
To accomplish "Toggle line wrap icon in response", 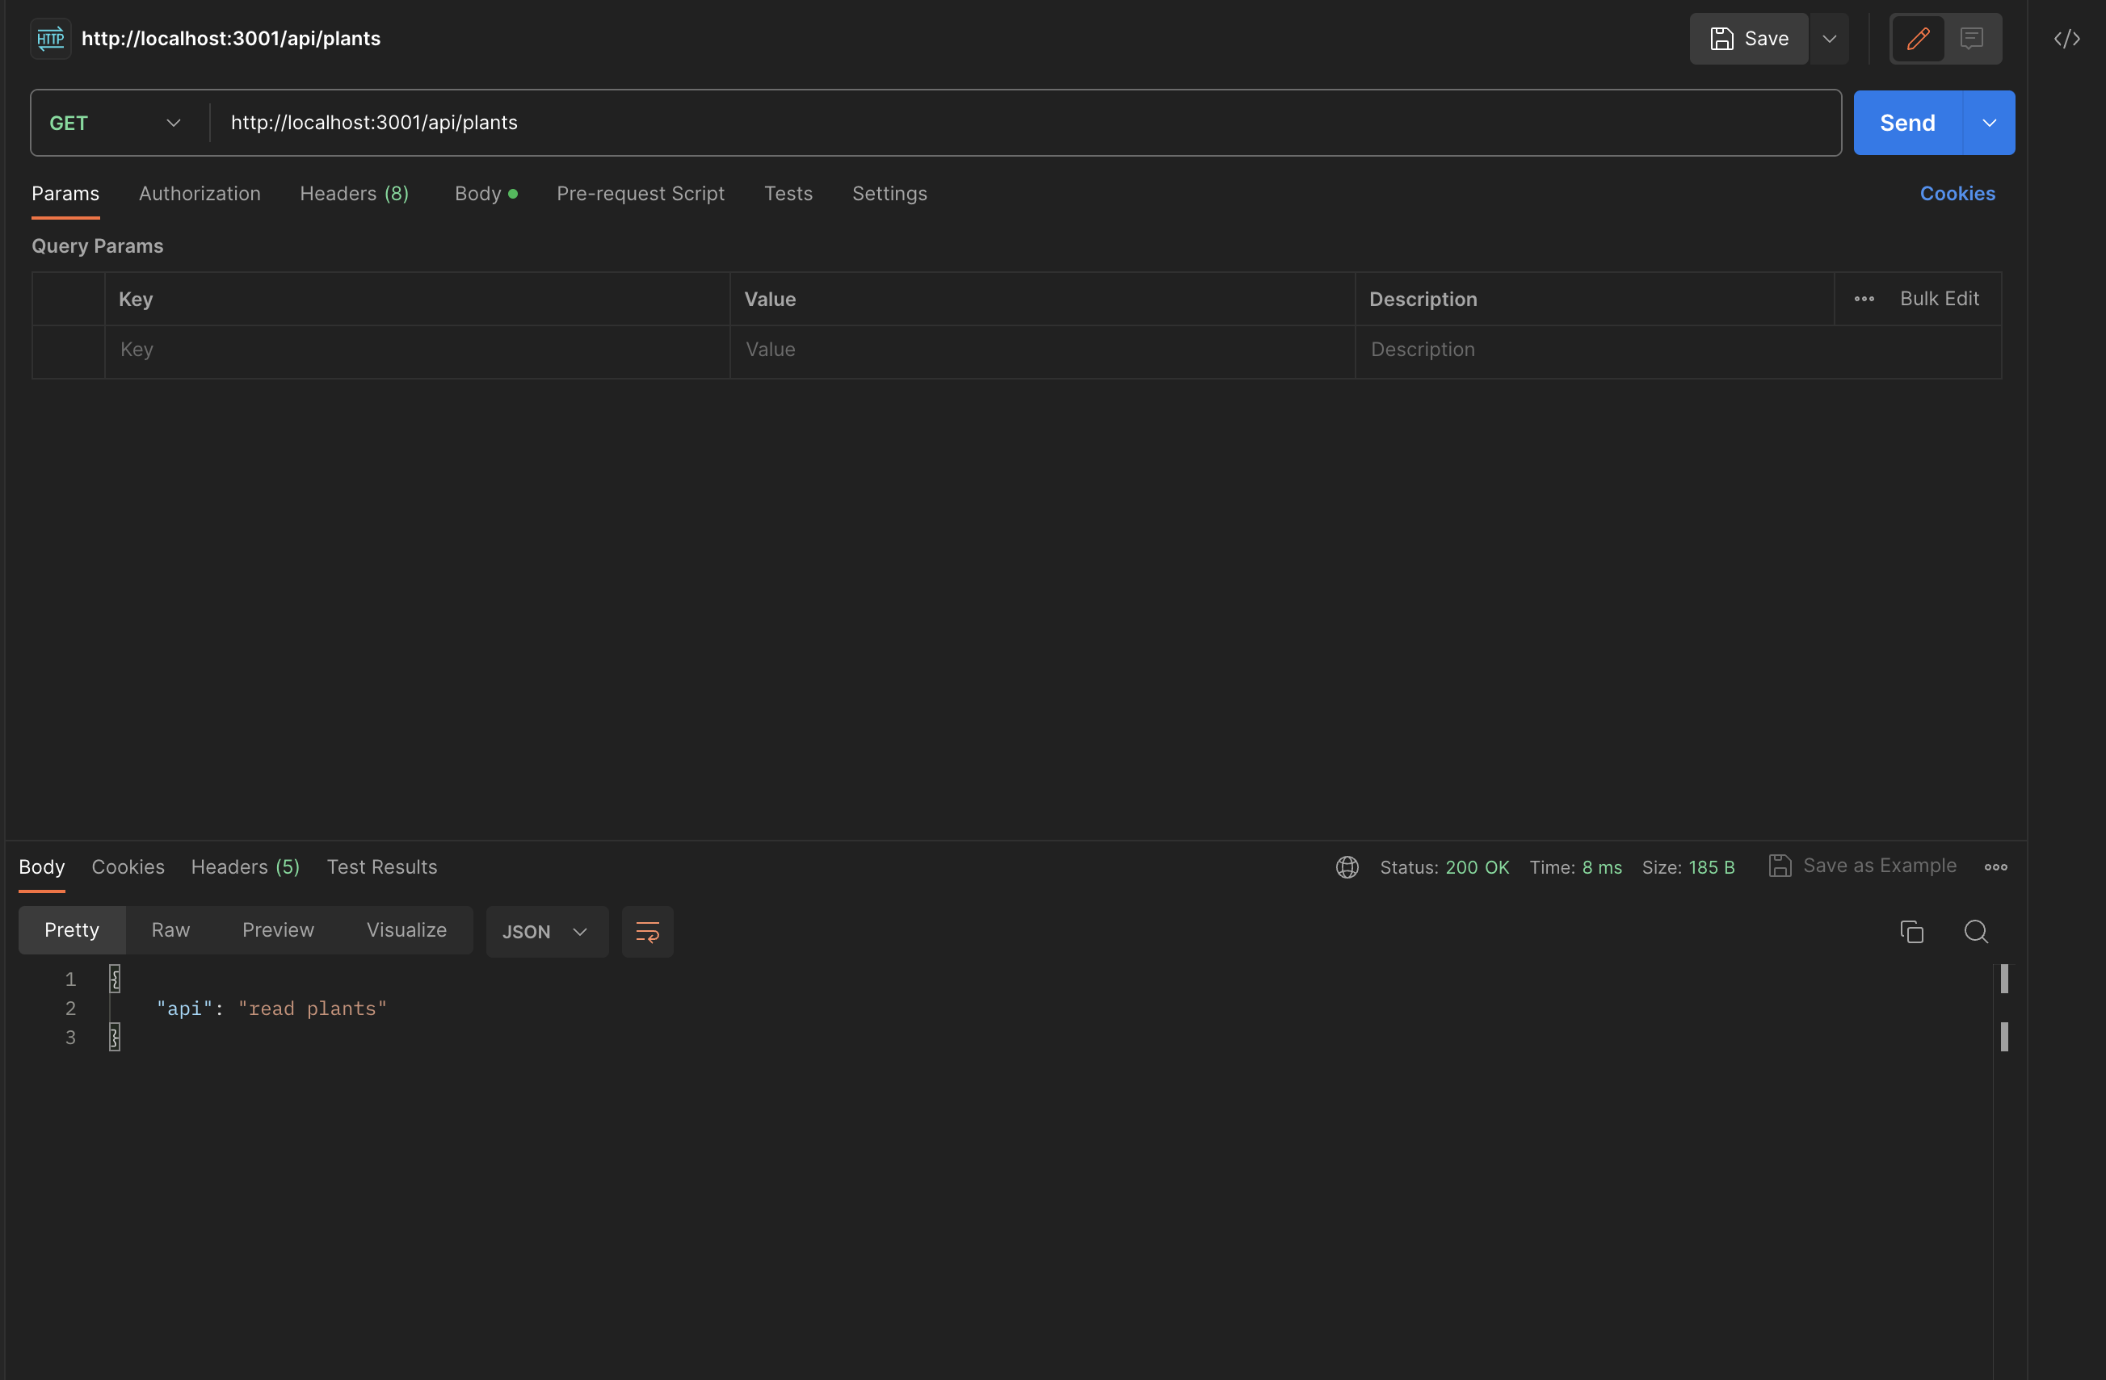I will [647, 932].
